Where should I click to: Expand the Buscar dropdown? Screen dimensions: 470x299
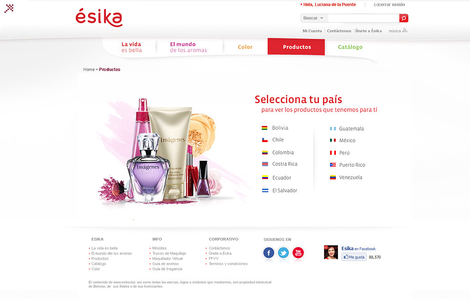click(314, 18)
